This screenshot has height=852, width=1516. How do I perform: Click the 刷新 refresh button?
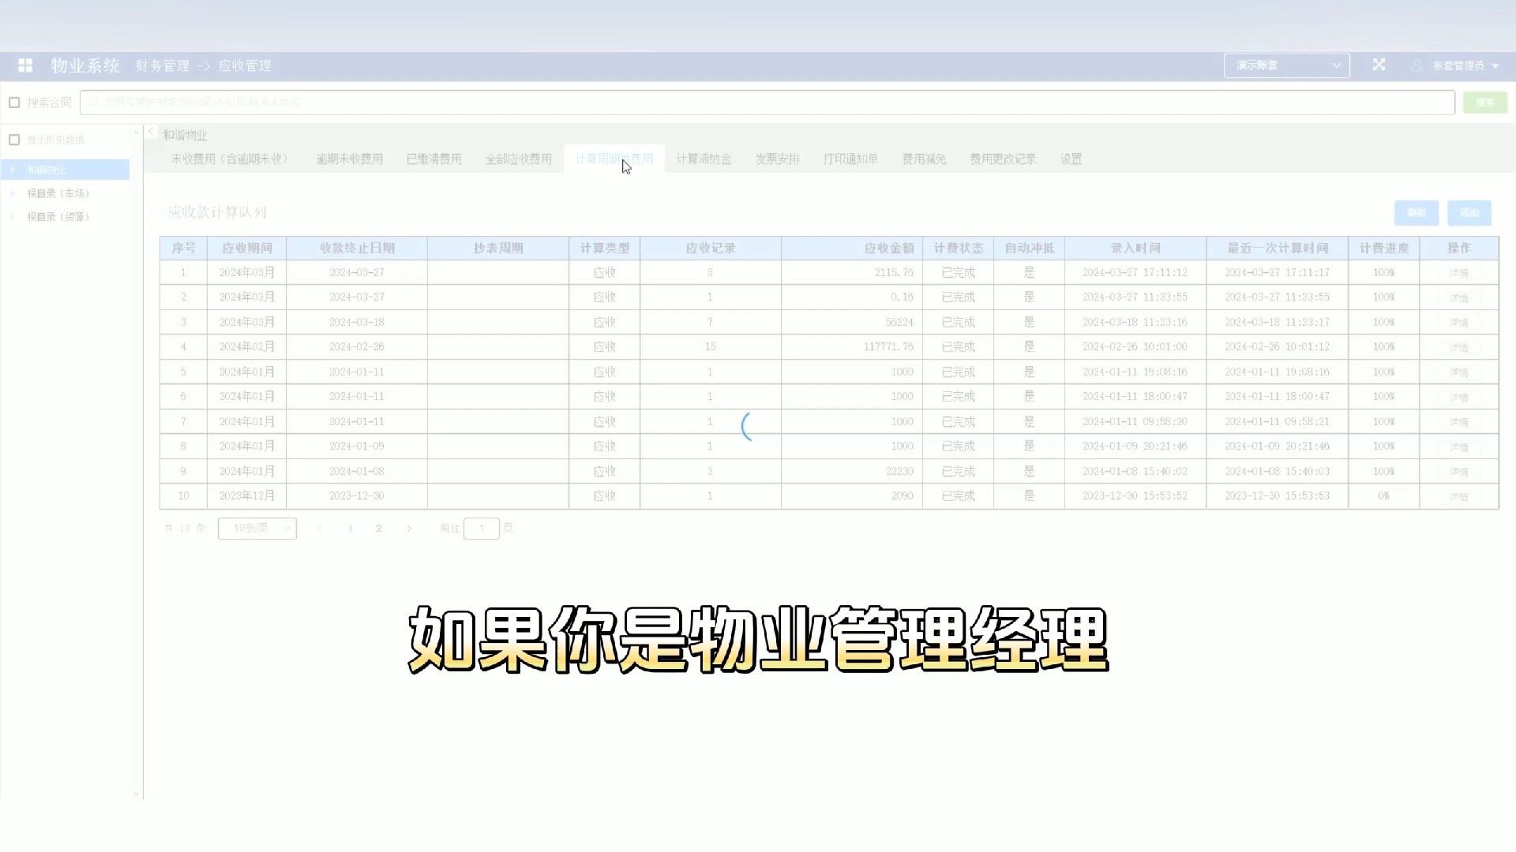1417,213
